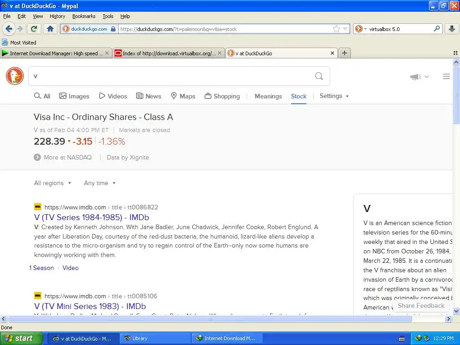
Task: Open the Library taskbar window
Action: 155,338
